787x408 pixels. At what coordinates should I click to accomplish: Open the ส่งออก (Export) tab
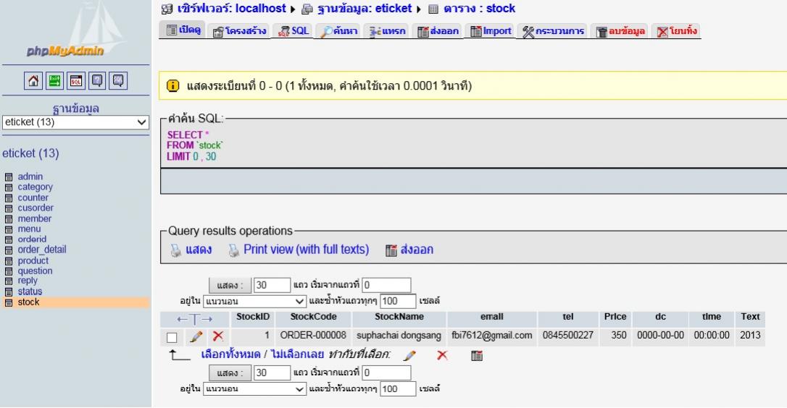point(437,31)
